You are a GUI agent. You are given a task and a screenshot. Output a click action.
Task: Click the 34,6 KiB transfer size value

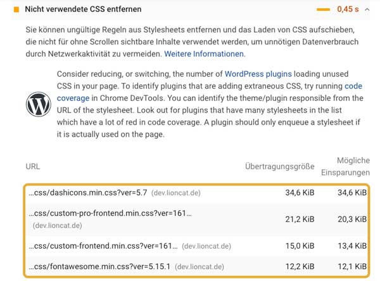pos(300,192)
